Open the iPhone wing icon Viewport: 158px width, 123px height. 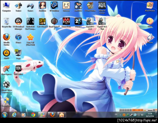150,39
